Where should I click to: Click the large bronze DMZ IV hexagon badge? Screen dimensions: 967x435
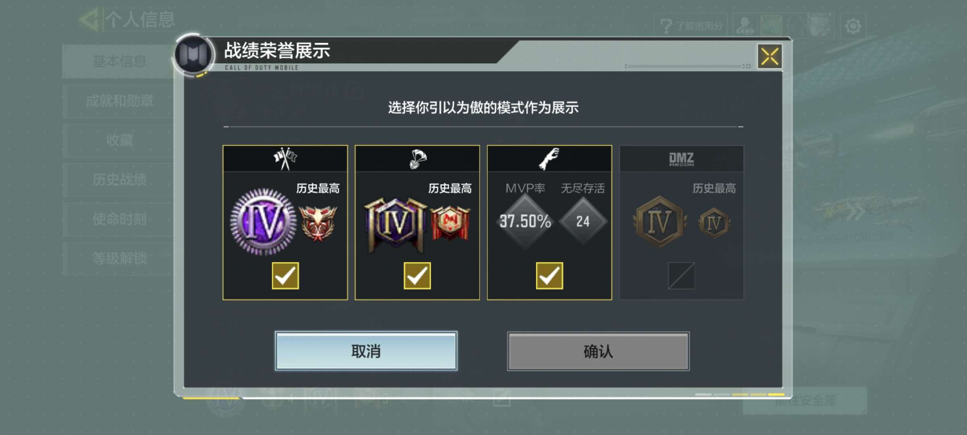point(660,222)
